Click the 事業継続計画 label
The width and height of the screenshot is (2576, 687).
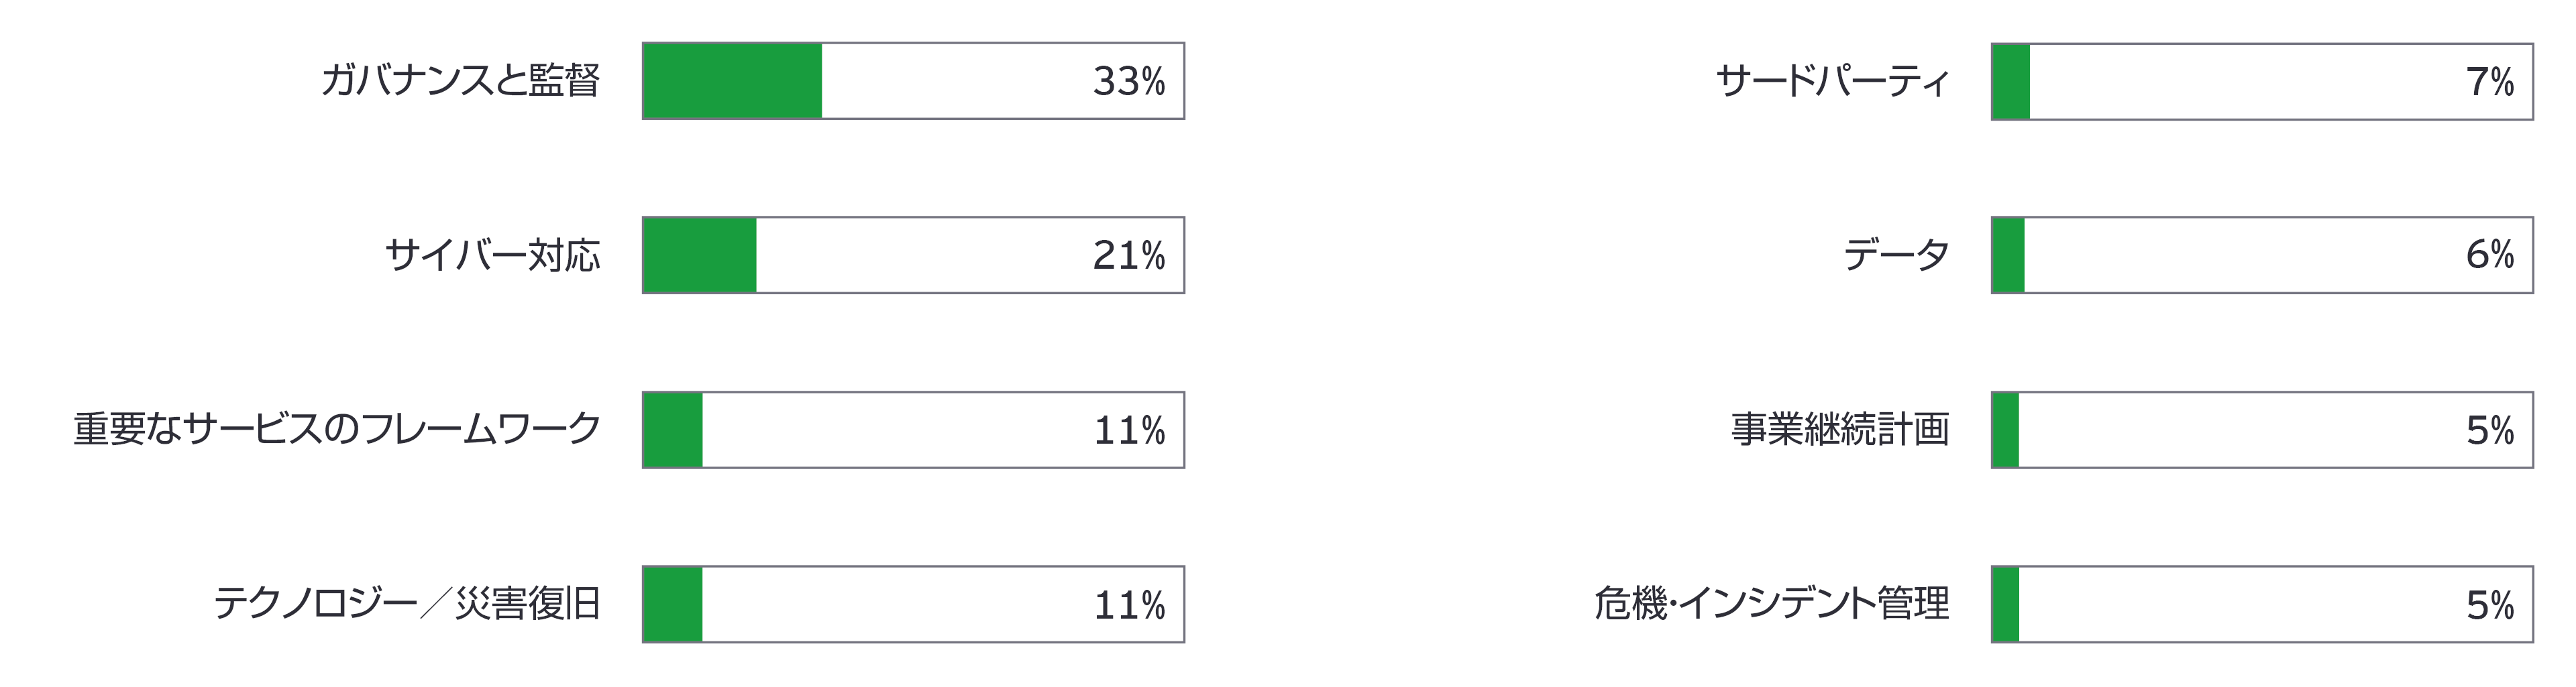tap(1840, 430)
